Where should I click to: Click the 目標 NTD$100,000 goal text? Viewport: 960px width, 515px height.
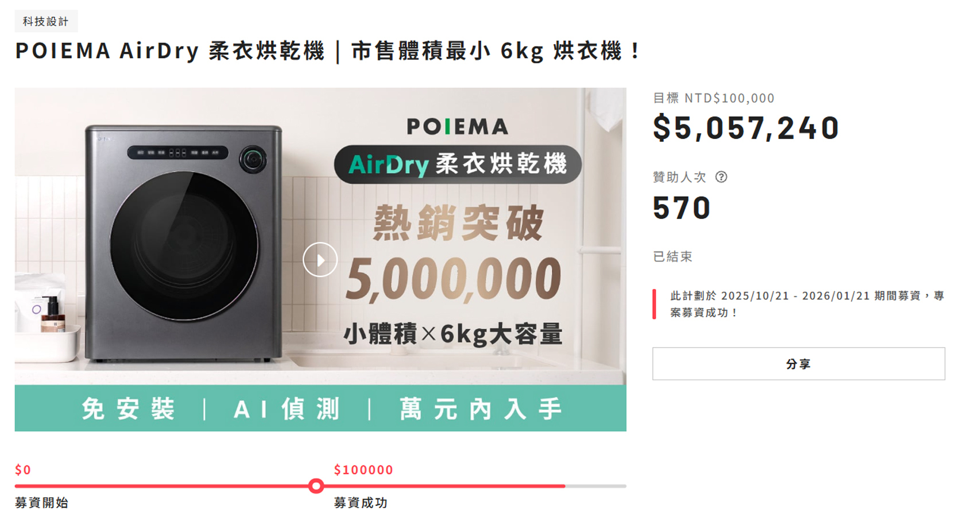point(714,98)
